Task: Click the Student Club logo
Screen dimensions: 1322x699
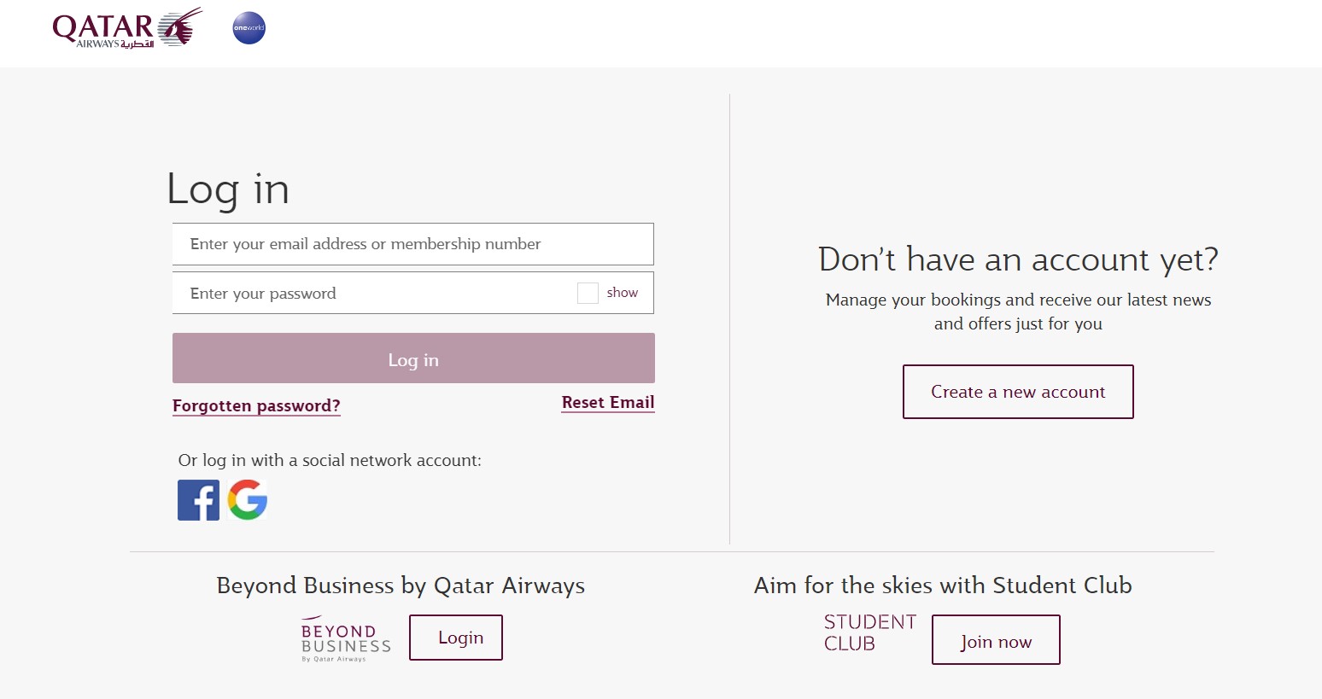Action: 869,633
